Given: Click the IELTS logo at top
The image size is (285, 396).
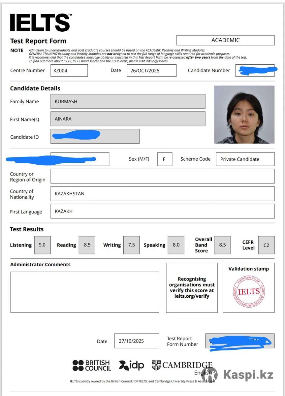Looking at the screenshot, I should pyautogui.click(x=41, y=23).
